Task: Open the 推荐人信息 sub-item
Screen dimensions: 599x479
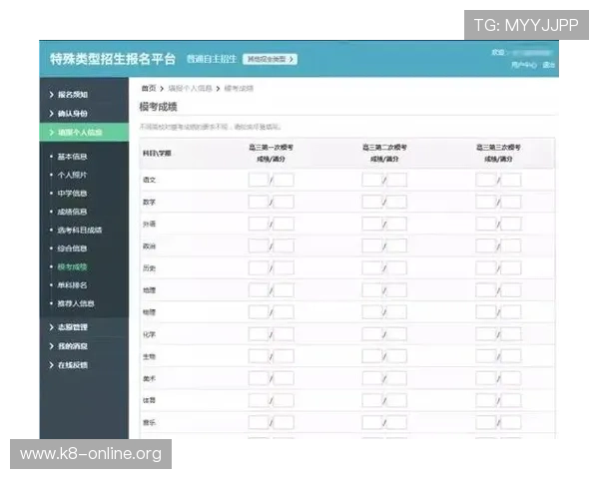Action: [x=76, y=303]
